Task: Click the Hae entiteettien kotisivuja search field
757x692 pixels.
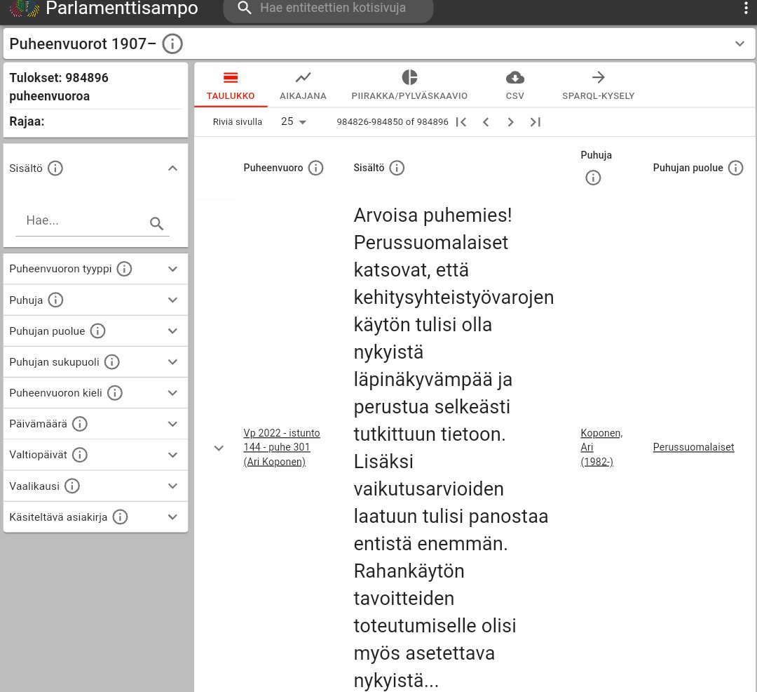Action: pyautogui.click(x=329, y=11)
